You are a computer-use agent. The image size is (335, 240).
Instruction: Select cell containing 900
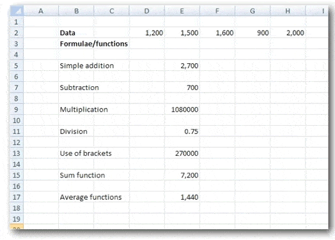tap(253, 33)
